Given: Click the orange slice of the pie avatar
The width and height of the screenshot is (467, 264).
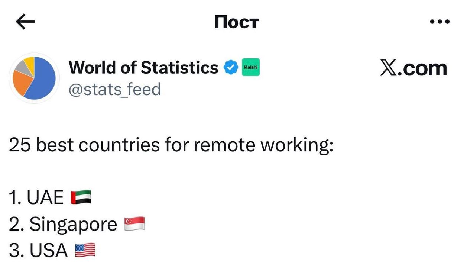Looking at the screenshot, I should pyautogui.click(x=21, y=82).
